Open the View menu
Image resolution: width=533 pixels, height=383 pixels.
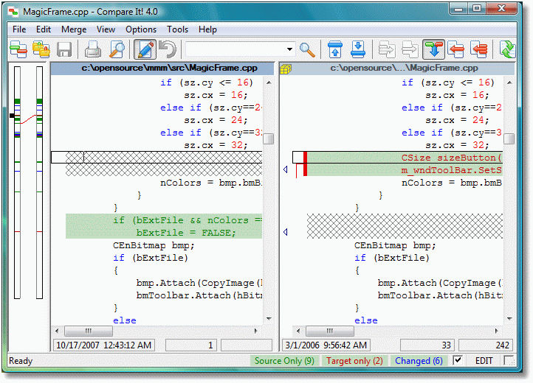pos(106,29)
